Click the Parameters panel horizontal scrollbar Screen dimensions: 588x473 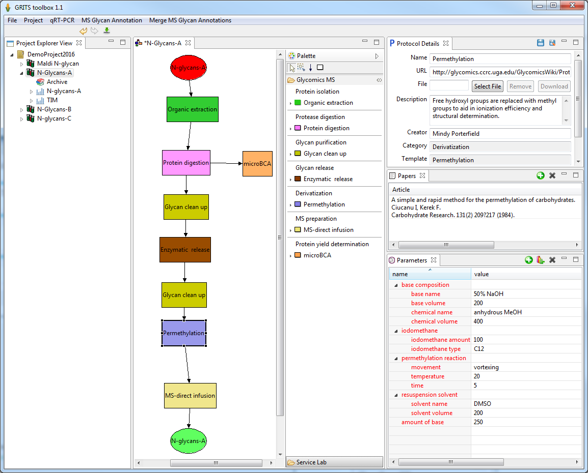pyautogui.click(x=451, y=462)
